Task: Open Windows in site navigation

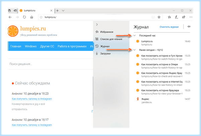Action: (30, 46)
